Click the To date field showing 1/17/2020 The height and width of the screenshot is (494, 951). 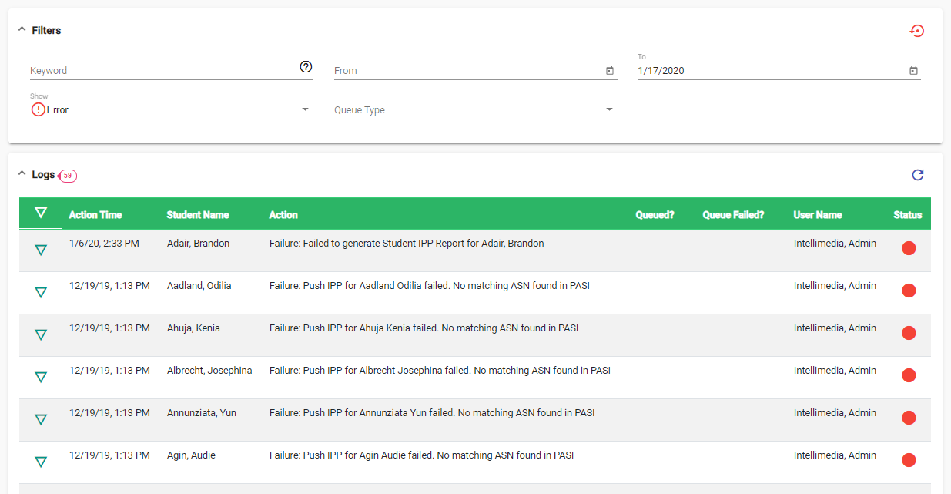point(770,71)
